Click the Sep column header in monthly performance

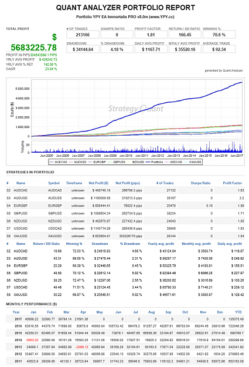point(168,312)
